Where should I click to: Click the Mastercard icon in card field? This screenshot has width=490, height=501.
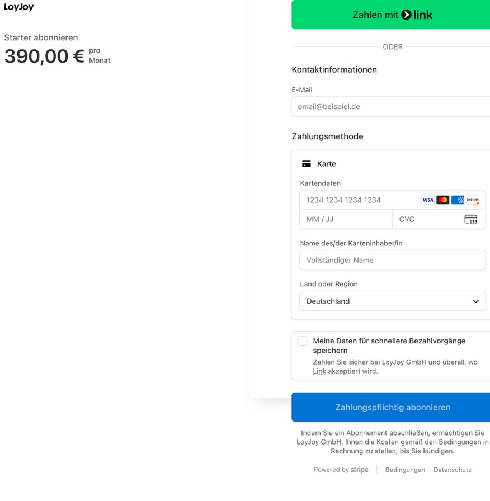[443, 200]
